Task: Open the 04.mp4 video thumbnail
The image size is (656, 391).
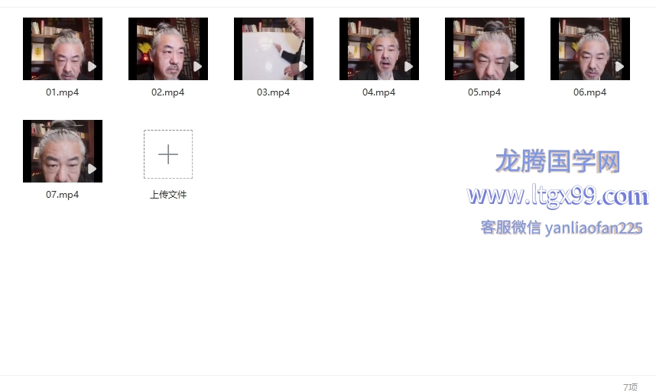Action: 378,48
